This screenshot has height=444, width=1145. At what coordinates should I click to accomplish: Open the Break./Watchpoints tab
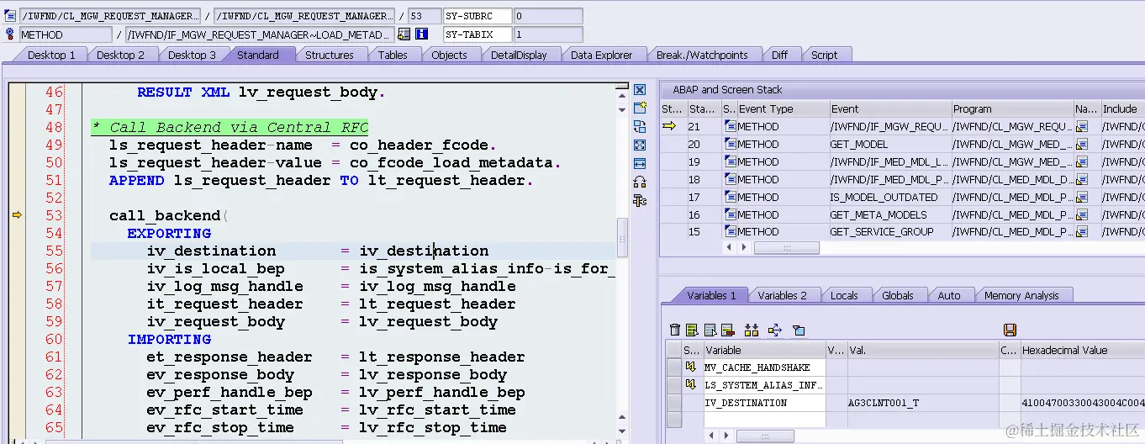point(702,55)
